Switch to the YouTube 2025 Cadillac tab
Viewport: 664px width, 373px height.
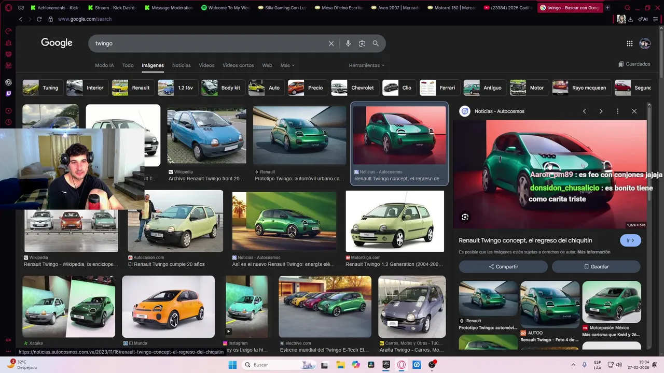[x=508, y=8]
